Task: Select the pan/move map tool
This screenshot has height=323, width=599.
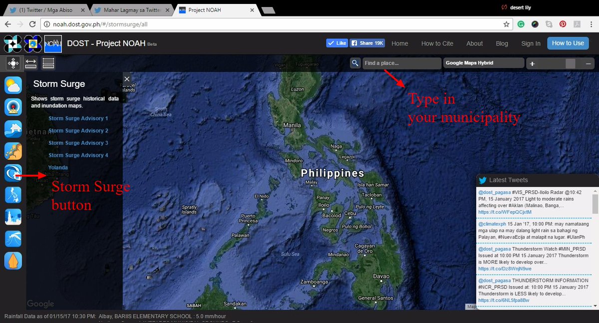Action: tap(13, 63)
